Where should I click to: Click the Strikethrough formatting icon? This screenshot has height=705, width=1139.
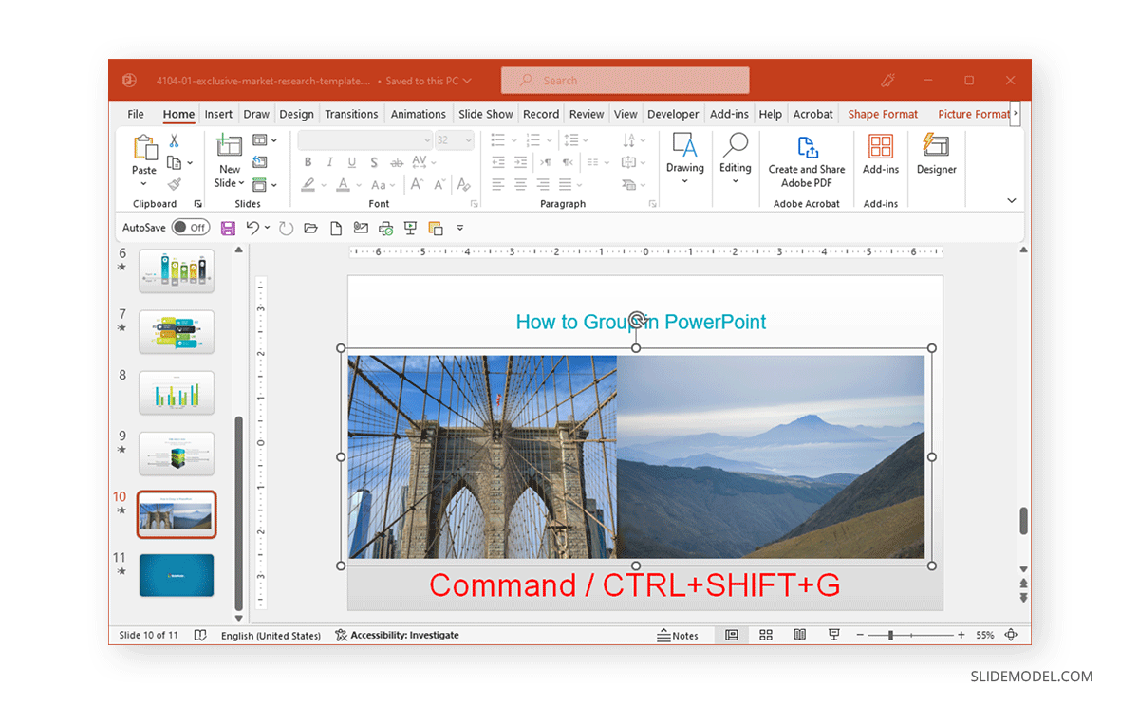(373, 162)
